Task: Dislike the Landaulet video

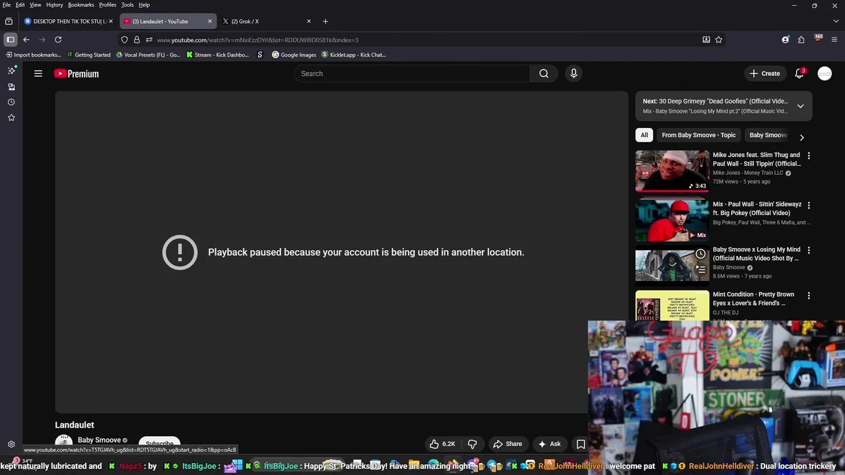Action: pyautogui.click(x=472, y=444)
